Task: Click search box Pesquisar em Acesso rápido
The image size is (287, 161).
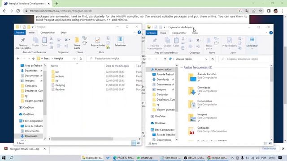Action: 245,59
